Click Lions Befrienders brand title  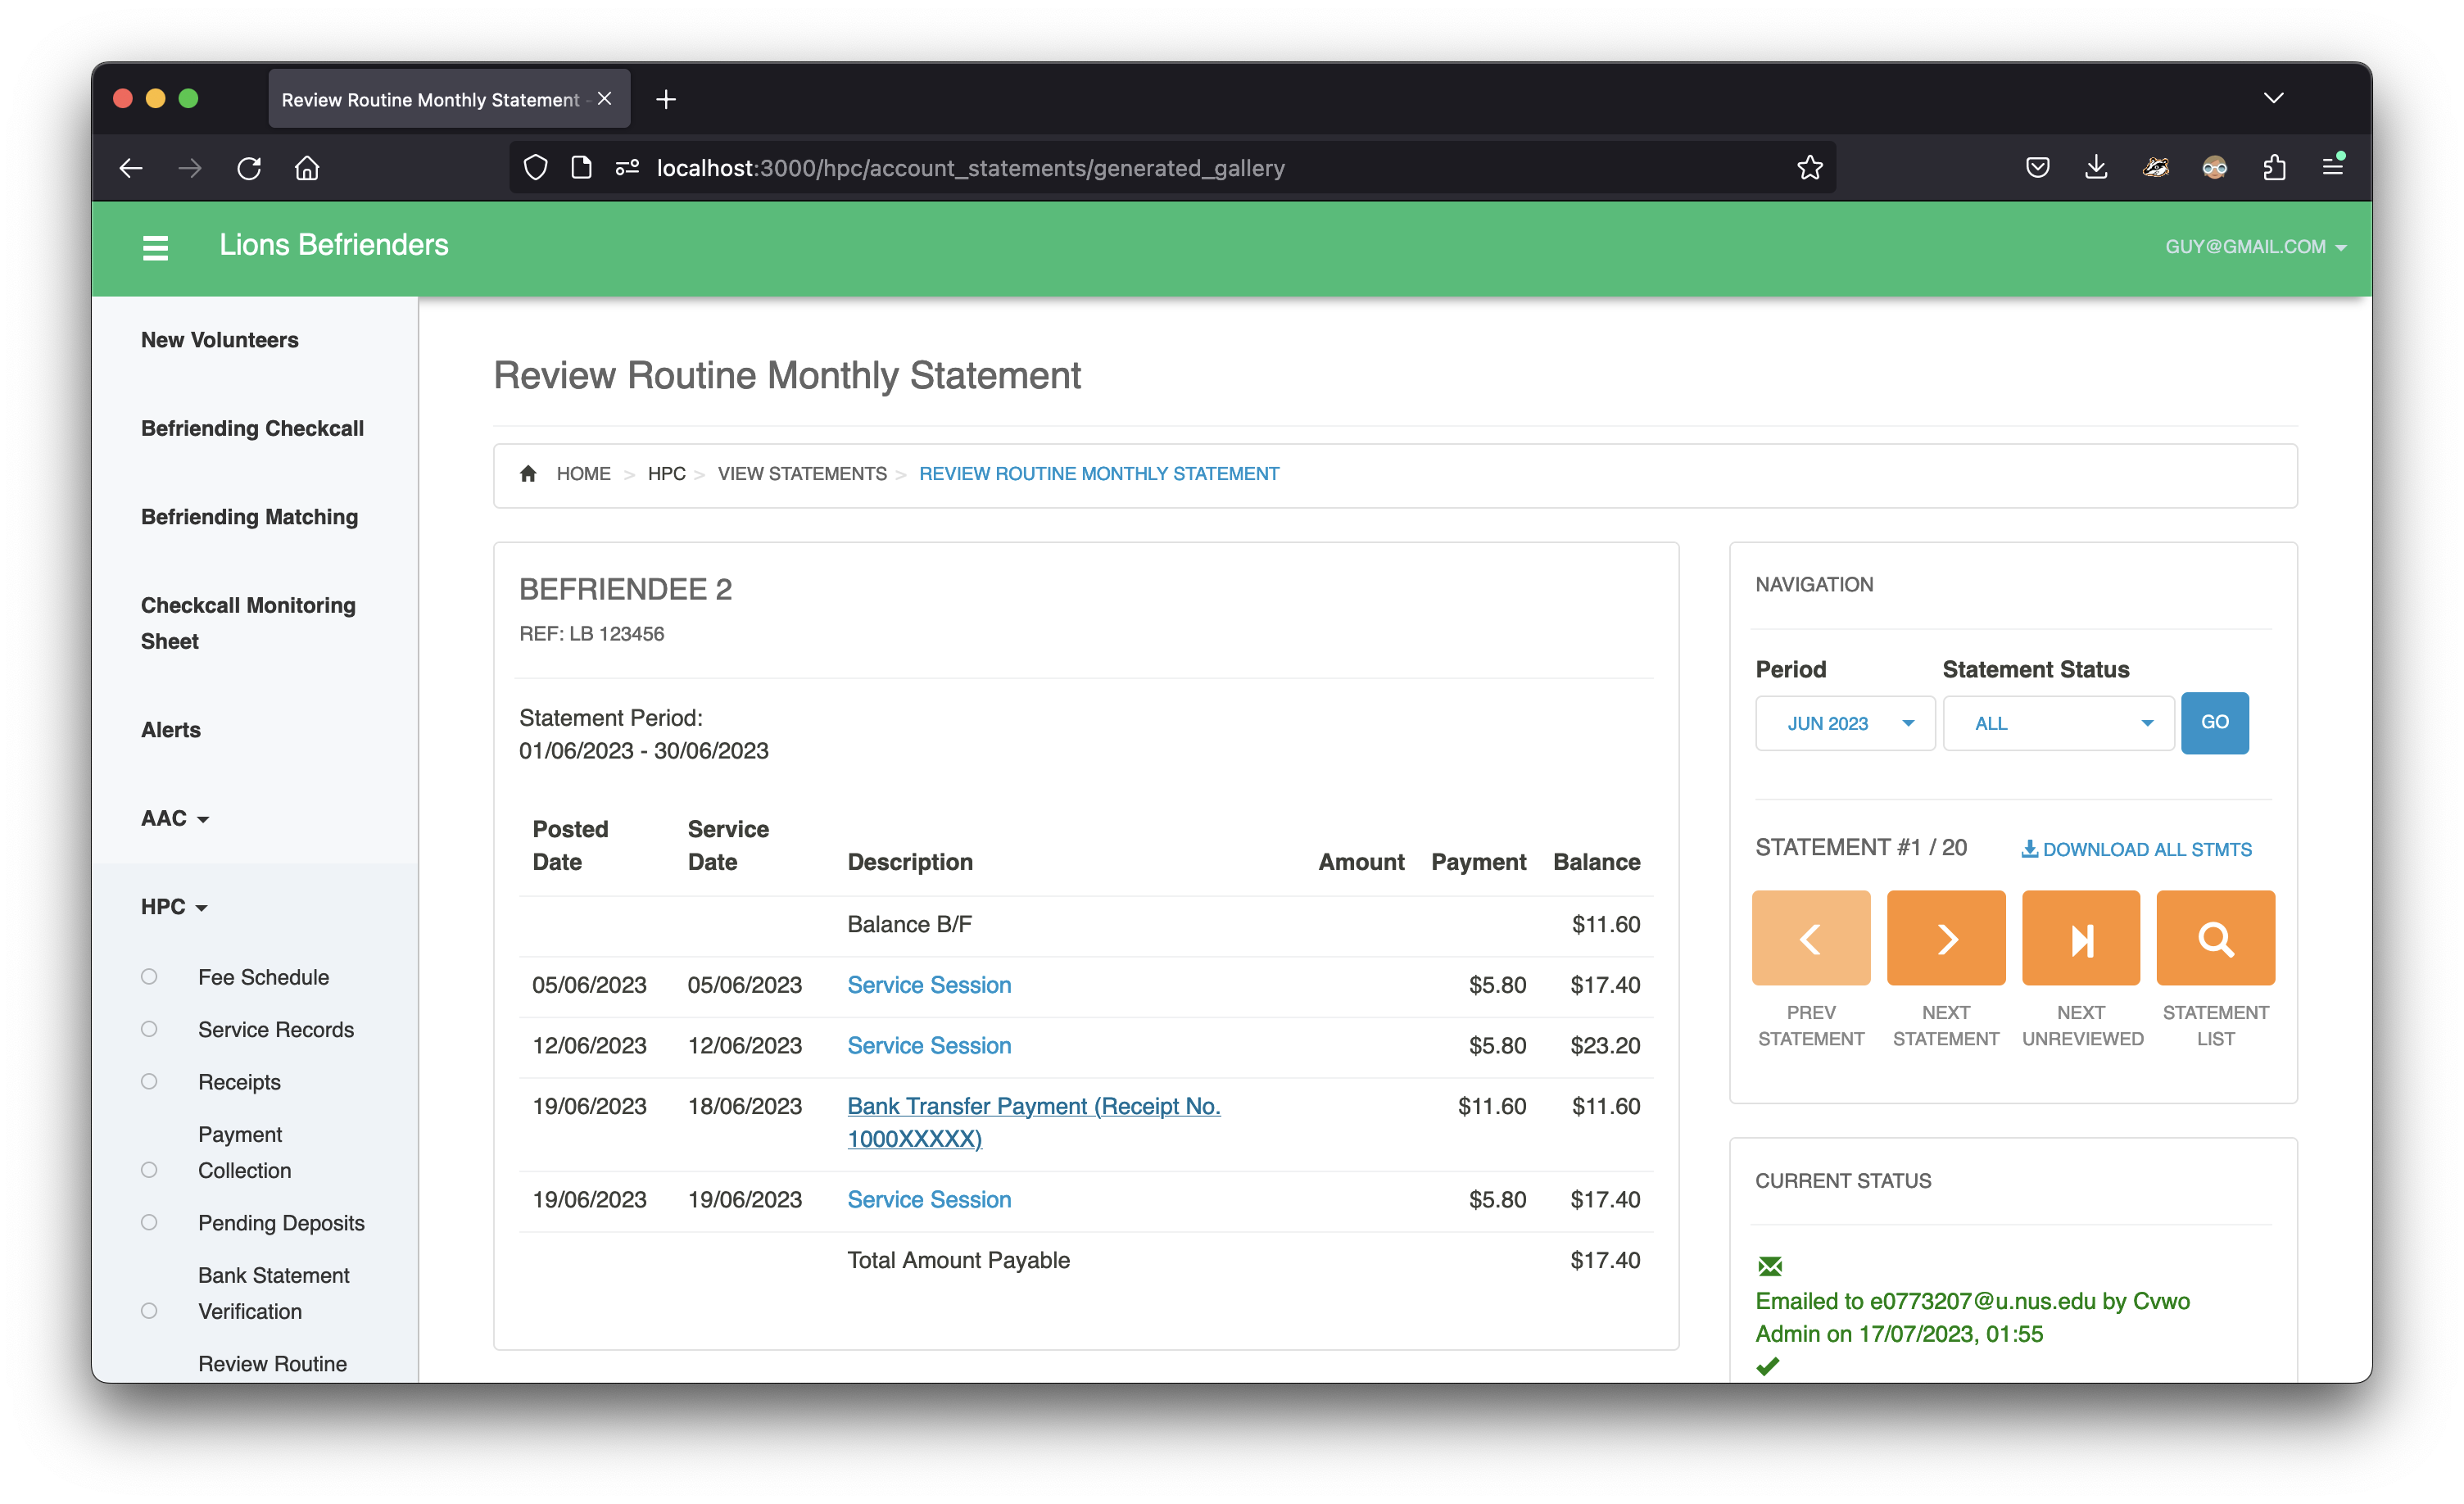point(334,245)
